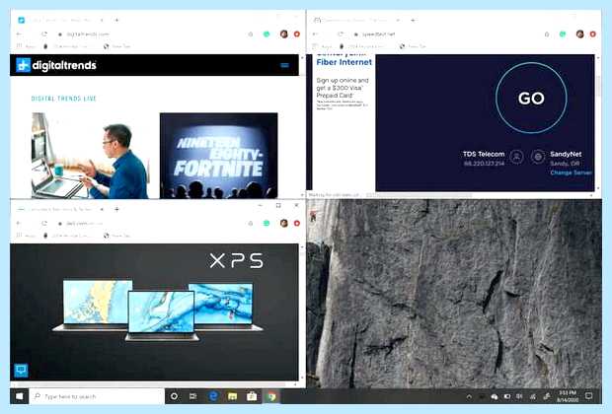The height and width of the screenshot is (414, 612).
Task: Click the red toolbar icon in Digital Trends window
Action: pyautogui.click(x=297, y=34)
